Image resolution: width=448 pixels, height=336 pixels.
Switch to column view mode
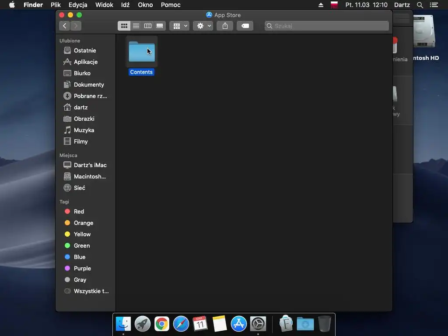coord(148,26)
